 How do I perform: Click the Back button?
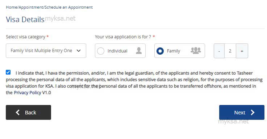coord(28,112)
